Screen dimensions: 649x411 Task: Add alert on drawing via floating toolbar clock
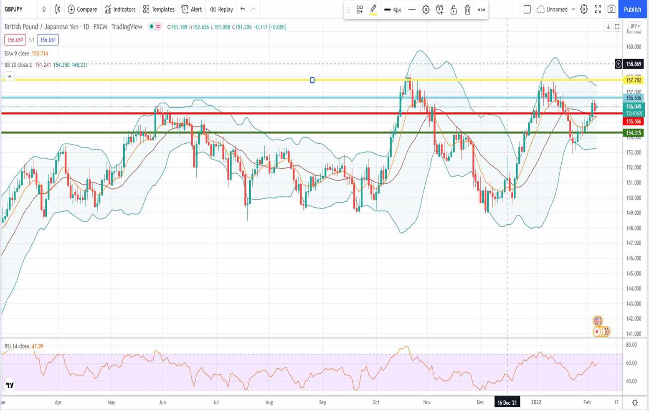pyautogui.click(x=439, y=10)
